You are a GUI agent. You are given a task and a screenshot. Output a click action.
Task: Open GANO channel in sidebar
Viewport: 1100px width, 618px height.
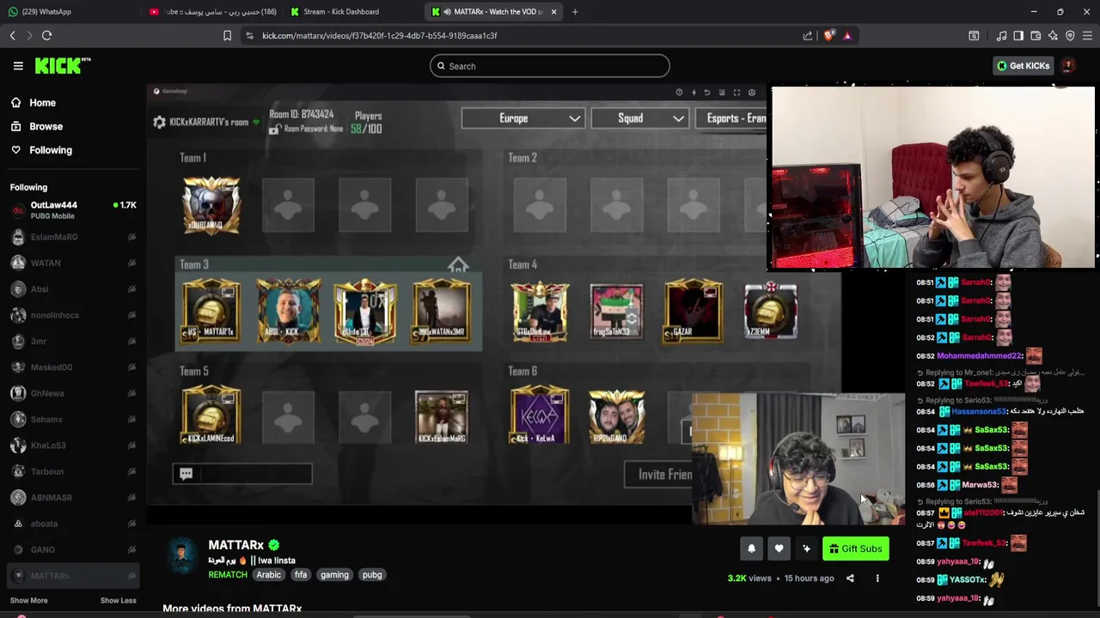72,549
